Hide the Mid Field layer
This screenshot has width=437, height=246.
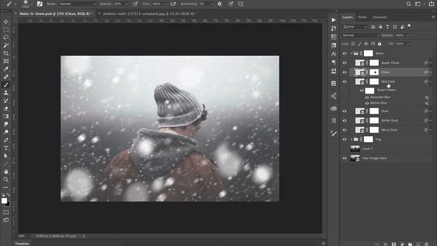coord(344,81)
